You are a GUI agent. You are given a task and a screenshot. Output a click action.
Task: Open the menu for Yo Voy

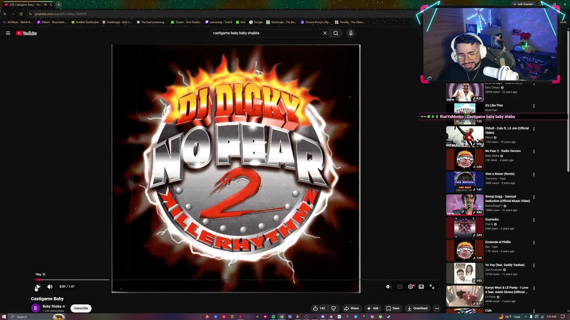click(534, 265)
